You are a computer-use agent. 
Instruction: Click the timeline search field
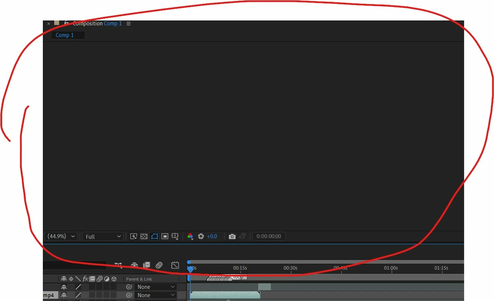click(75, 265)
